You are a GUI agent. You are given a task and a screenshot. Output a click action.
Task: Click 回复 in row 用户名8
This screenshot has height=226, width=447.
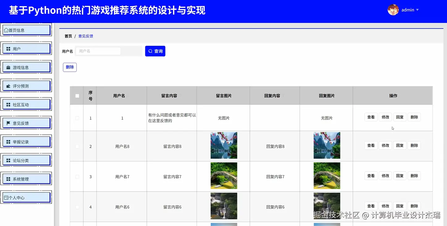click(x=400, y=146)
